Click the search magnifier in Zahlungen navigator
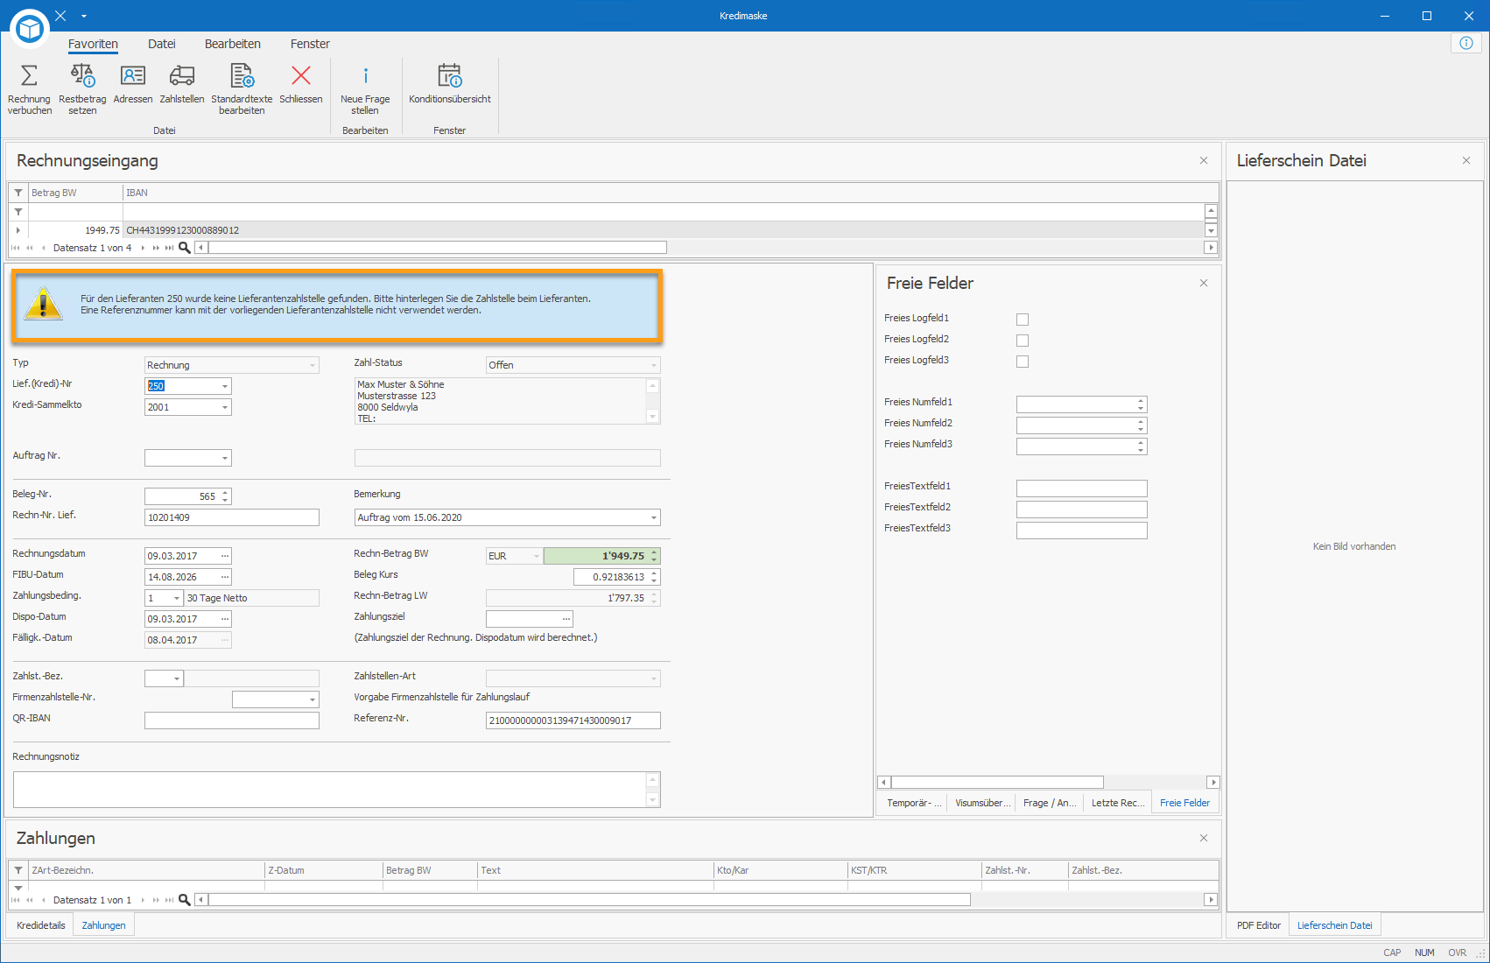Image resolution: width=1490 pixels, height=963 pixels. point(185,900)
